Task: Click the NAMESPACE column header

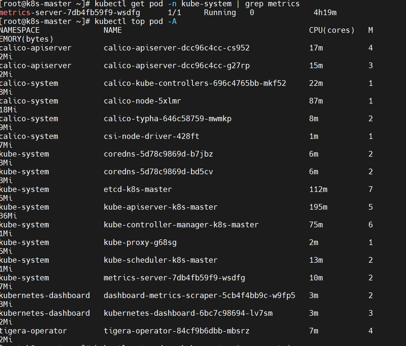Action: tap(20, 30)
